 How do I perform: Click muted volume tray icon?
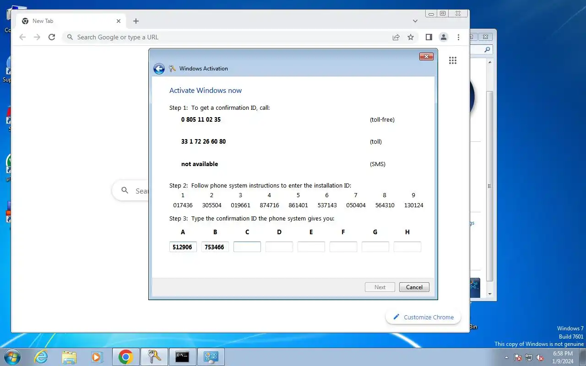[x=540, y=357]
